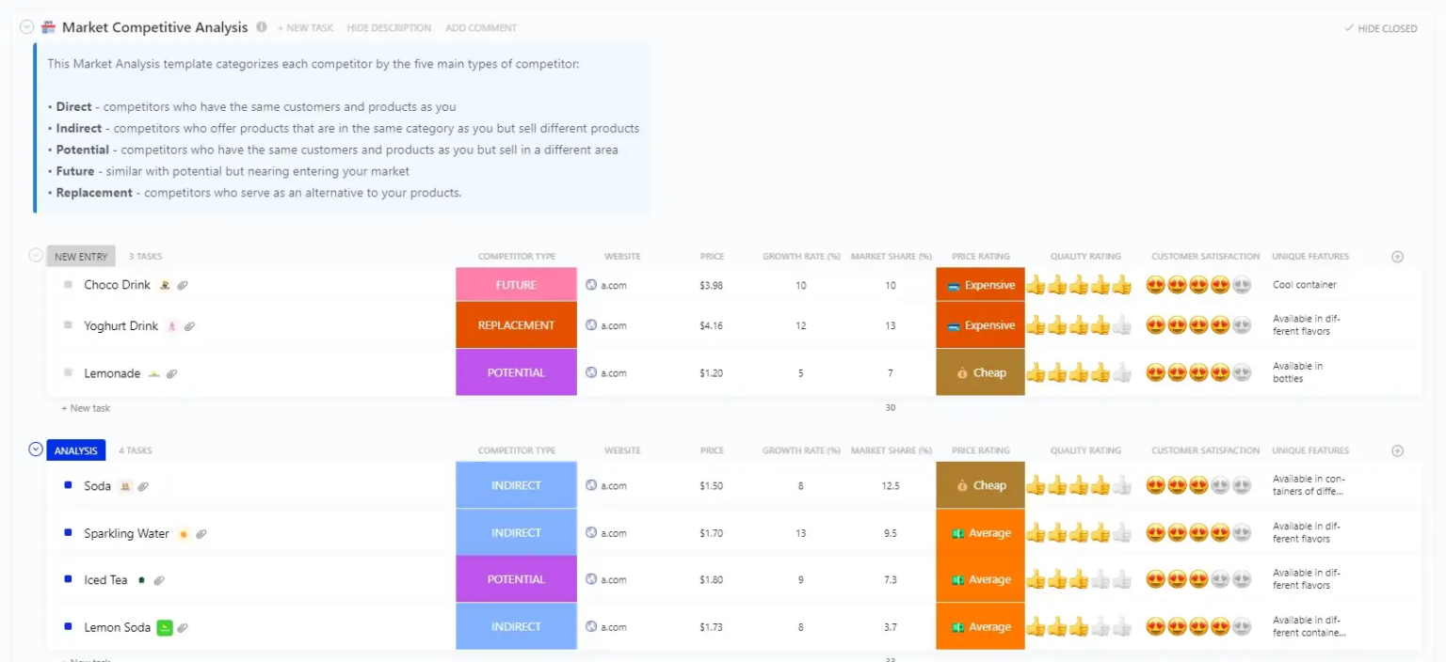The image size is (1446, 662).
Task: Open the attachment paperclip on Choco Drink
Action: [183, 284]
